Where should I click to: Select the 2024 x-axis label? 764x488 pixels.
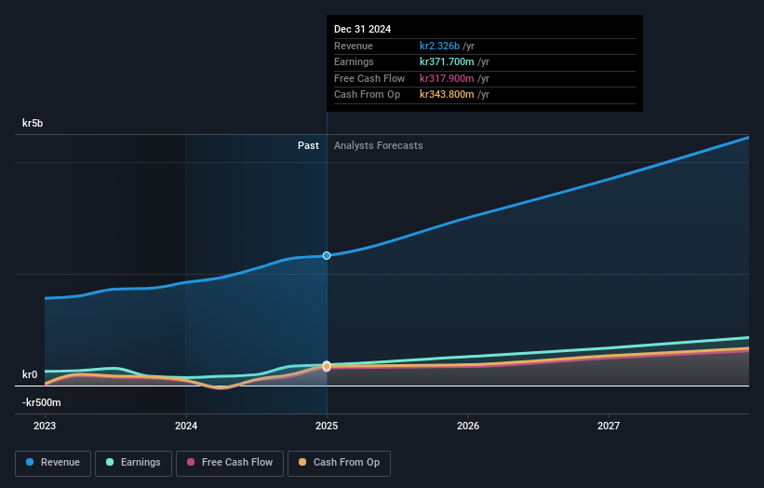pos(186,426)
